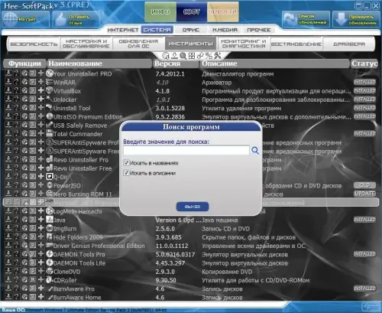Click the wrench tools icon in the small toolbar
The height and width of the screenshot is (313, 382).
(x=218, y=55)
